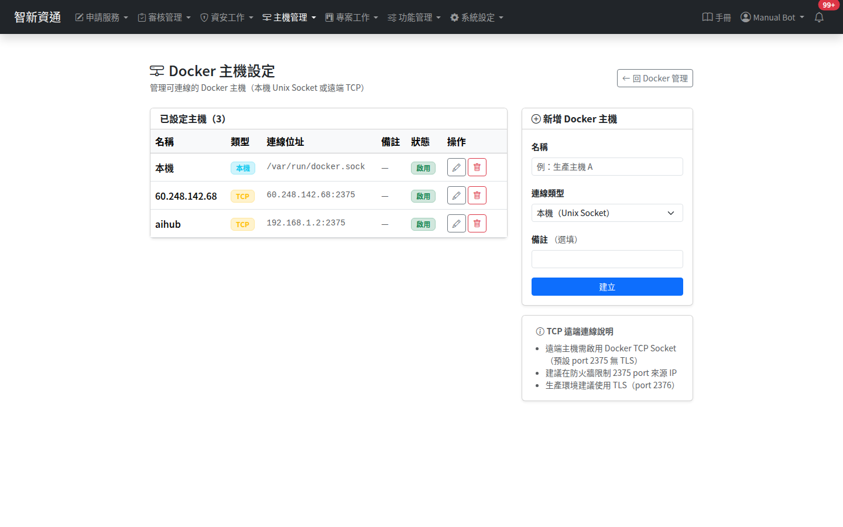Screen dimensions: 843x527
Task: Click the 60.248.142.68 host name
Action: (x=186, y=196)
